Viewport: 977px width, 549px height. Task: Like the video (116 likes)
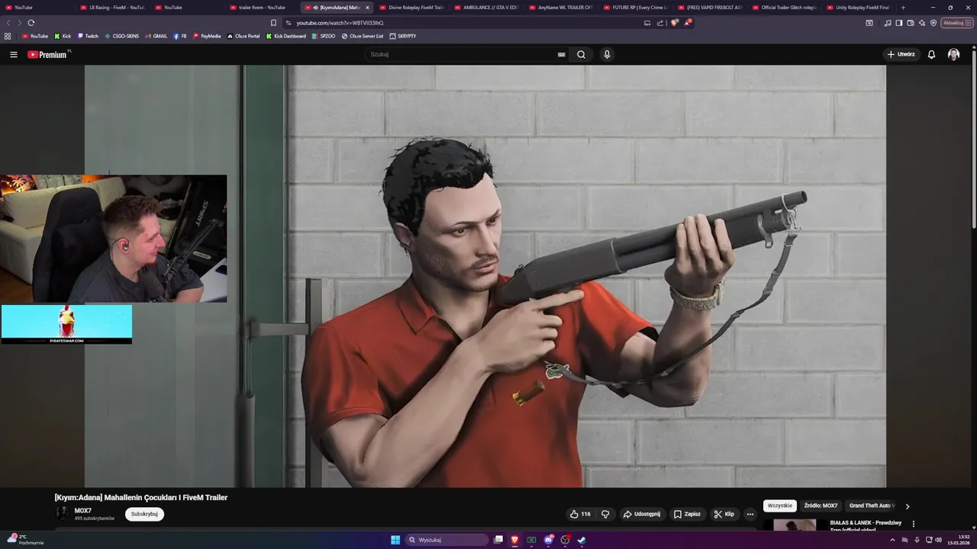click(580, 514)
